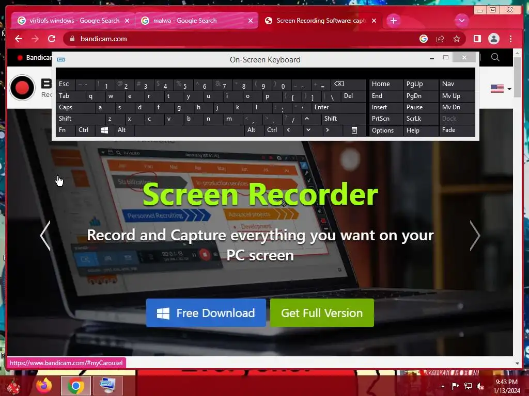The width and height of the screenshot is (529, 396).
Task: Click the Free Download button
Action: [206, 313]
